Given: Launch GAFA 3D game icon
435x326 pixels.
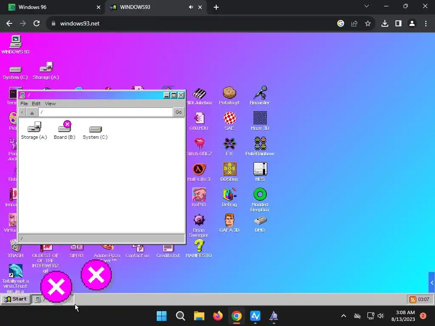Looking at the screenshot, I should coord(229,223).
